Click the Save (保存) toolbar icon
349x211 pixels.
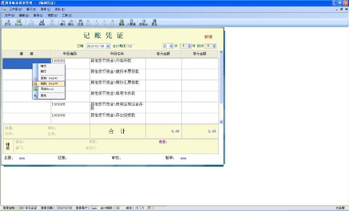coord(42,23)
